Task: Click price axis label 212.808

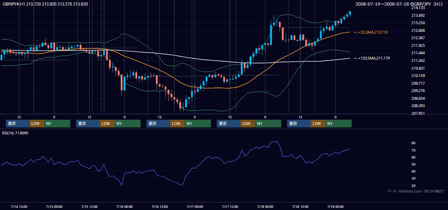Action: tap(418, 30)
